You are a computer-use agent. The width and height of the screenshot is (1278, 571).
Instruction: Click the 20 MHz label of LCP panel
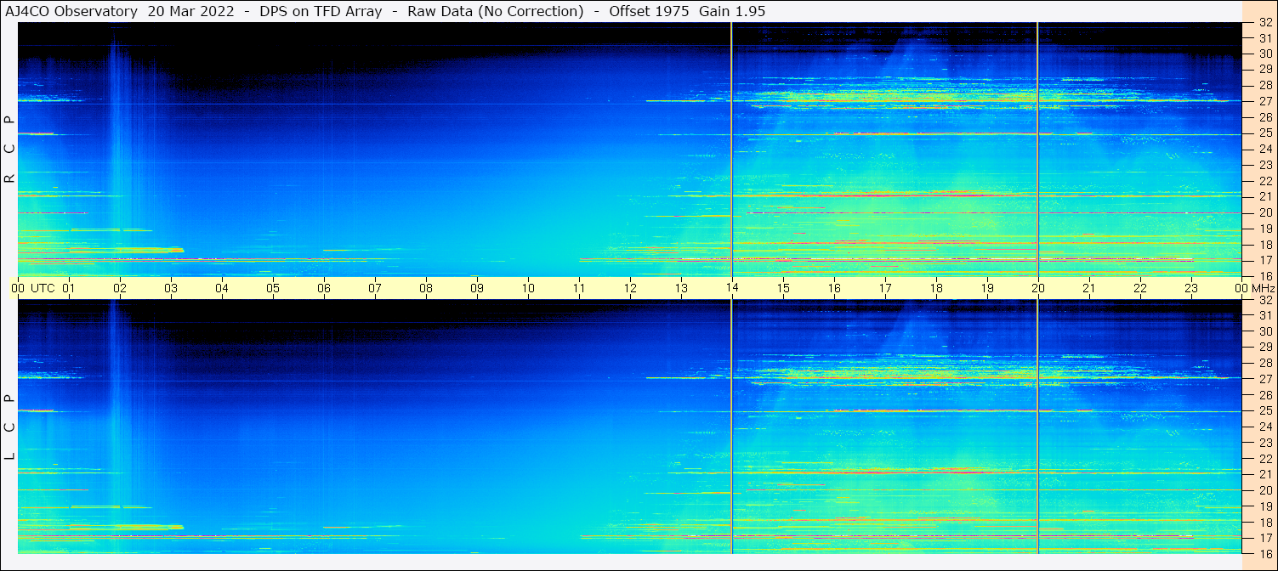pyautogui.click(x=1264, y=490)
